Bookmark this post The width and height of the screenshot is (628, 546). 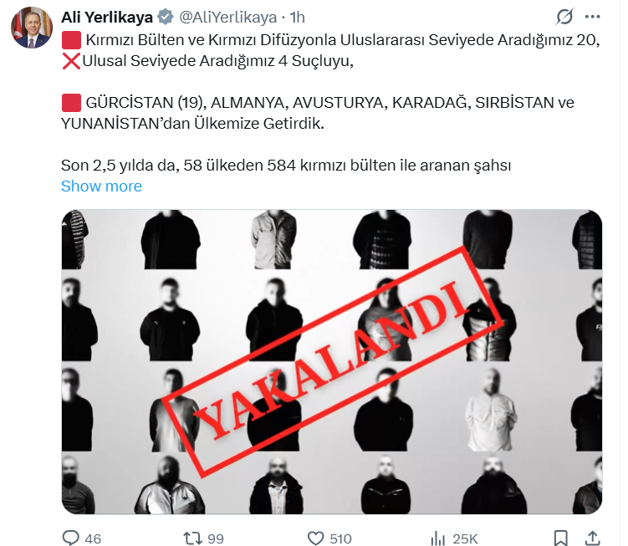click(x=560, y=538)
